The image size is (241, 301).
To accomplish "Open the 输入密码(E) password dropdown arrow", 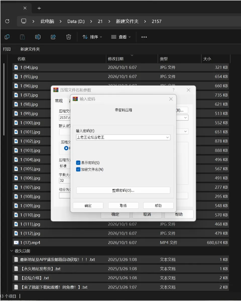I will (x=167, y=137).
